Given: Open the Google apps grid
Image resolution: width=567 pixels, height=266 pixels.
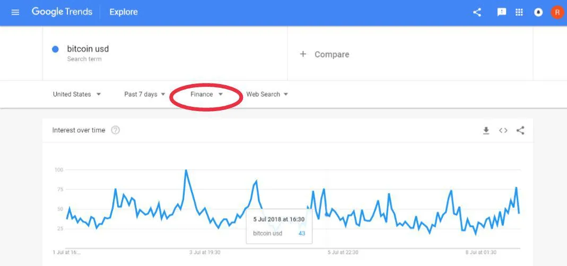Looking at the screenshot, I should 519,12.
